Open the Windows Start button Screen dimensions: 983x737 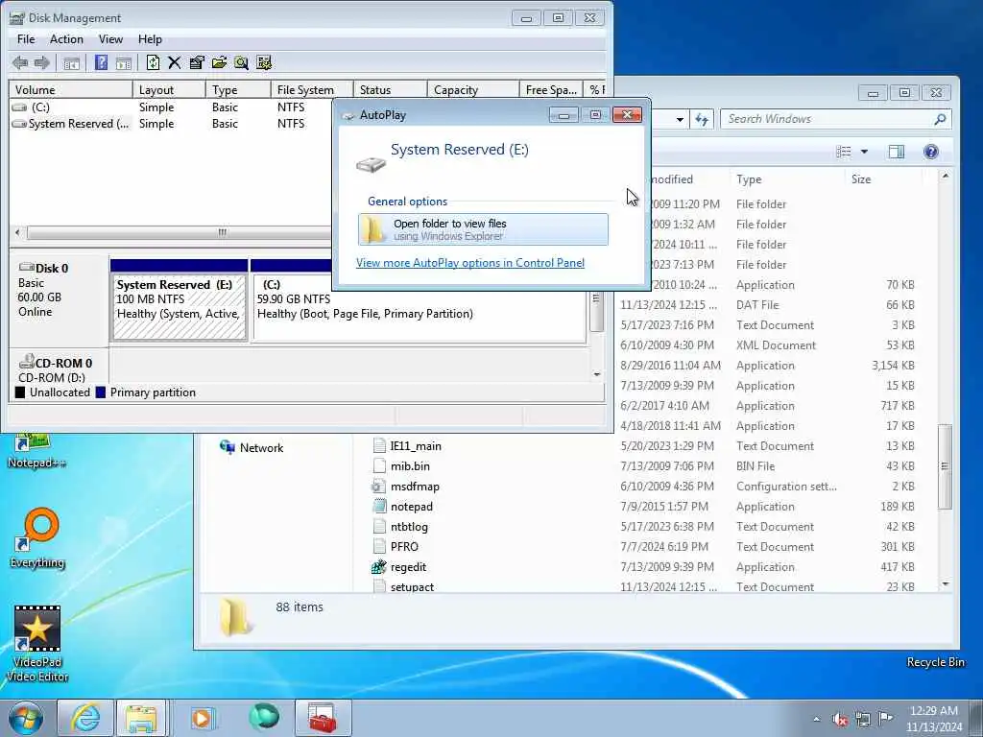click(26, 718)
